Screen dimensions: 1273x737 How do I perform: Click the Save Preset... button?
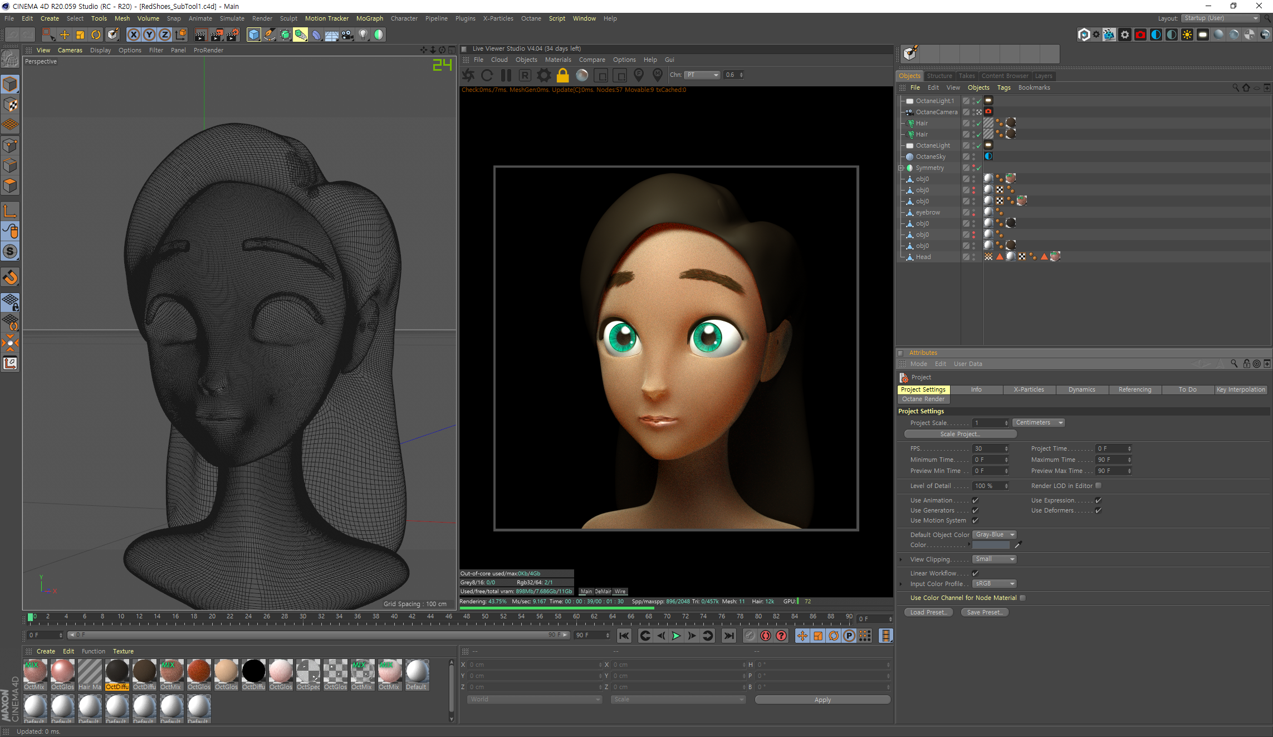(x=985, y=612)
